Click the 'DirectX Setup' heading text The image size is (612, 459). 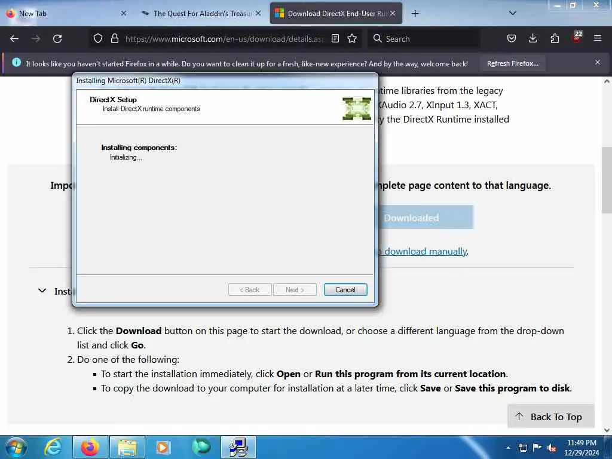113,100
